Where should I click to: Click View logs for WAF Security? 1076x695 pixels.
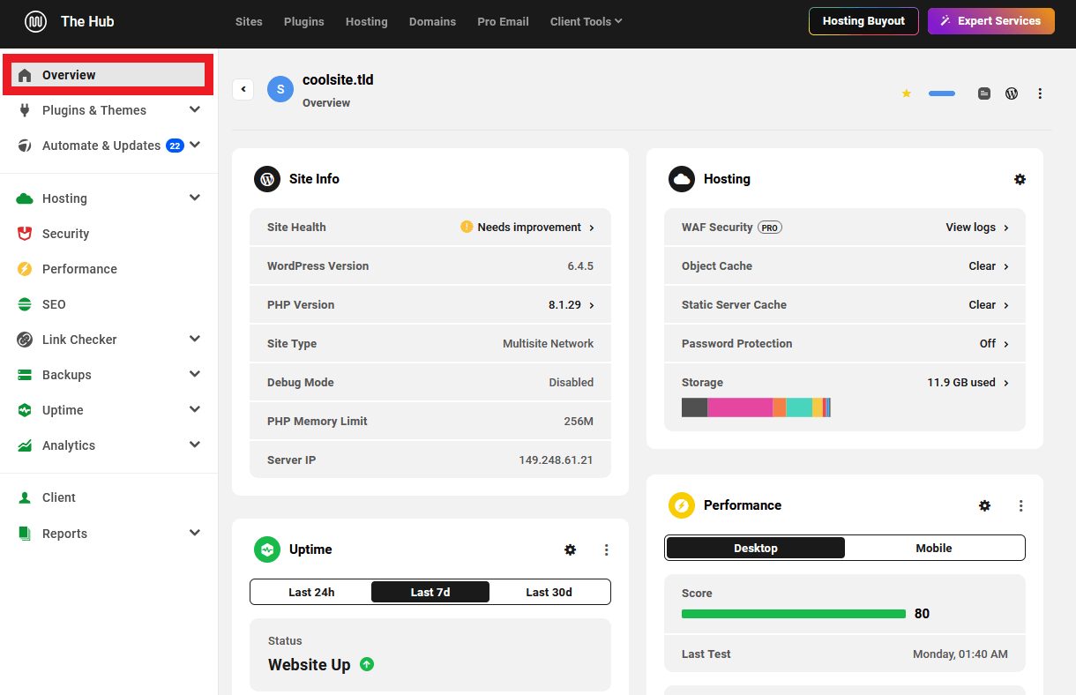pyautogui.click(x=976, y=227)
